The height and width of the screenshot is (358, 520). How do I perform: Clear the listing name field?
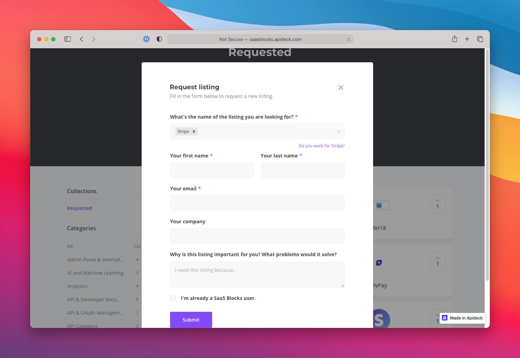coord(339,132)
